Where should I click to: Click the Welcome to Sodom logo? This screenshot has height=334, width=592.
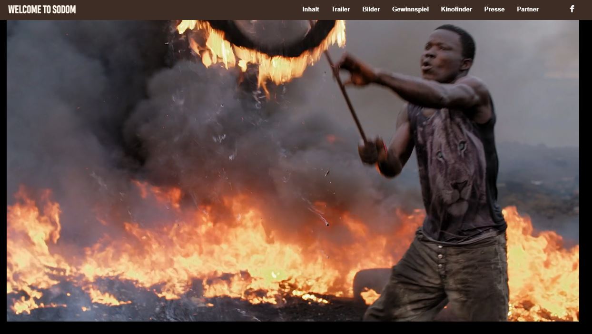tap(42, 10)
